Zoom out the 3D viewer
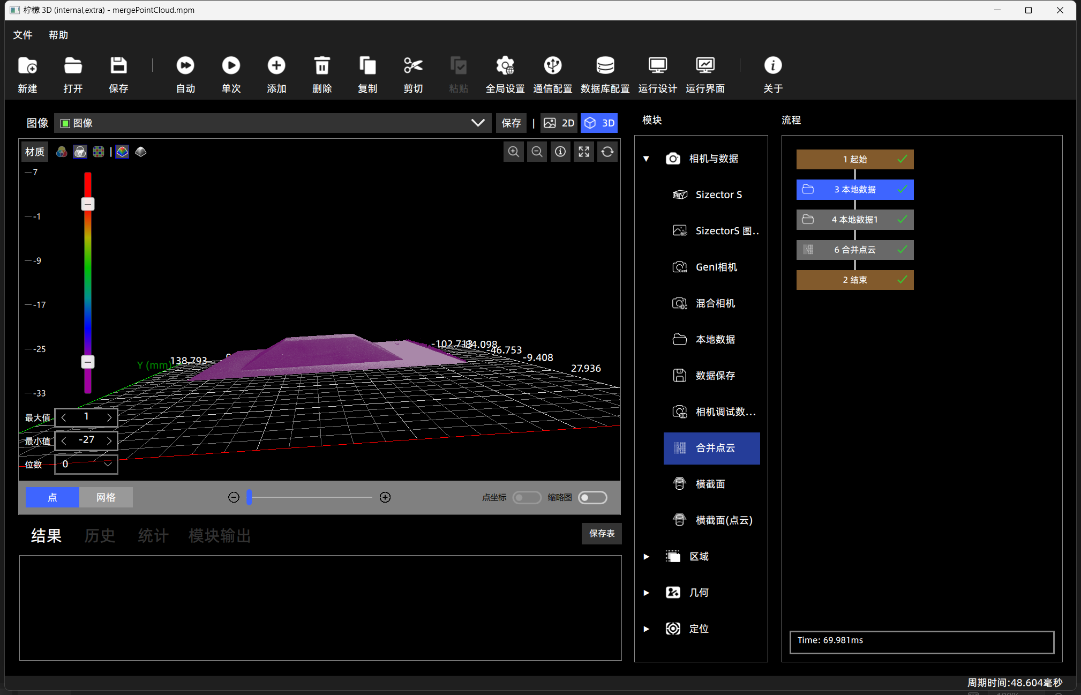The height and width of the screenshot is (695, 1081). 537,152
